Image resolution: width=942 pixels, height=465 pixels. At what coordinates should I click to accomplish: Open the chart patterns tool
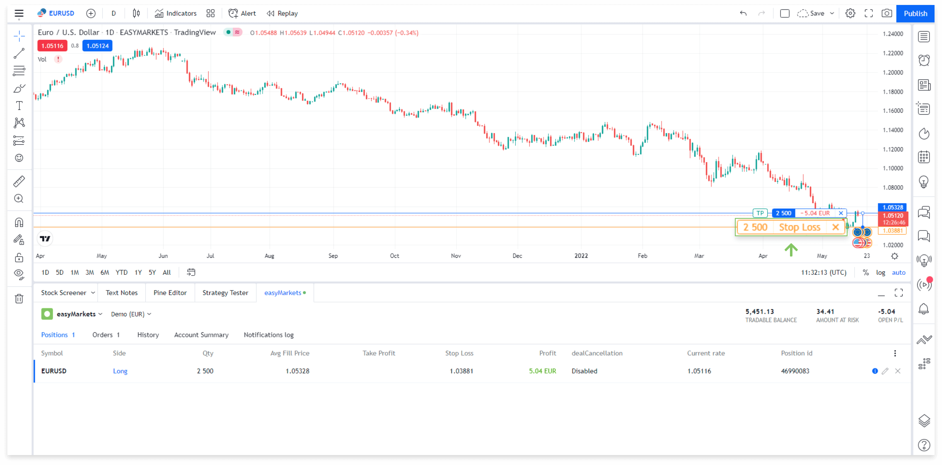[x=19, y=123]
